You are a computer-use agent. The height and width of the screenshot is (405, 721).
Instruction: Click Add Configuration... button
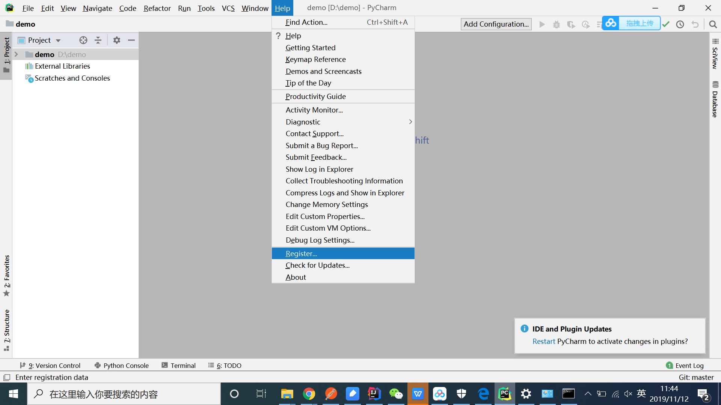click(495, 24)
